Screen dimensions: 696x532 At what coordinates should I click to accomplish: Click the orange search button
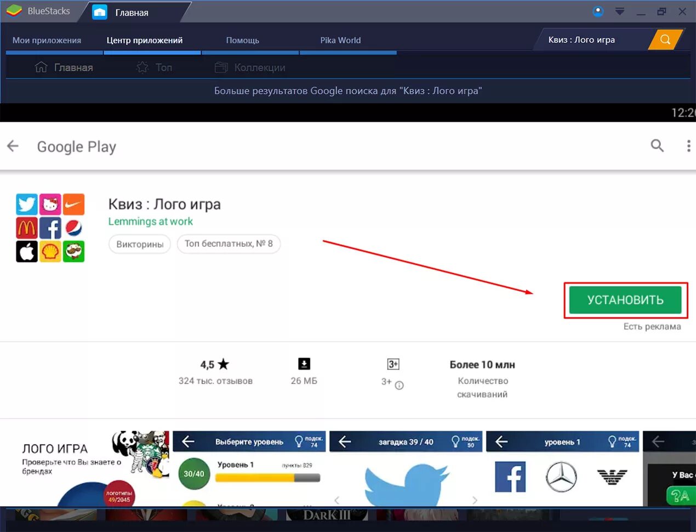(x=665, y=39)
